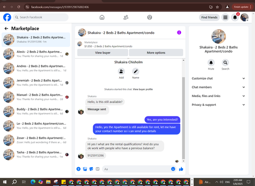Open the Zoser conversation
Screen dimensions: 255x186
coord(36,140)
